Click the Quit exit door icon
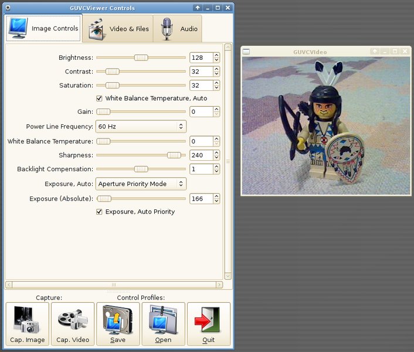Image resolution: width=414 pixels, height=352 pixels. pyautogui.click(x=208, y=320)
